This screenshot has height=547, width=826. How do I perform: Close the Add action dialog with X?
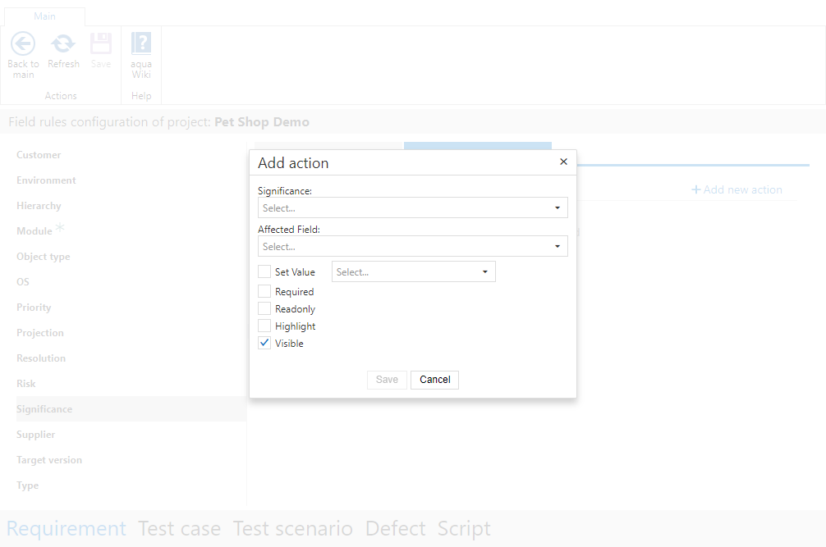tap(563, 162)
